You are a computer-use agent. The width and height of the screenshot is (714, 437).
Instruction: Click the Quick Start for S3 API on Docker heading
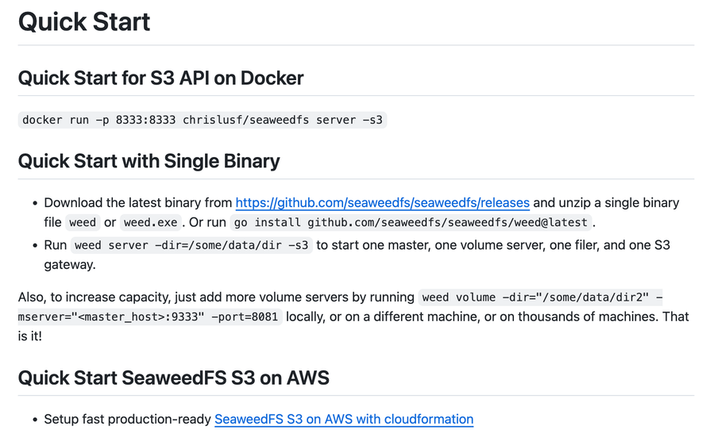pos(160,79)
